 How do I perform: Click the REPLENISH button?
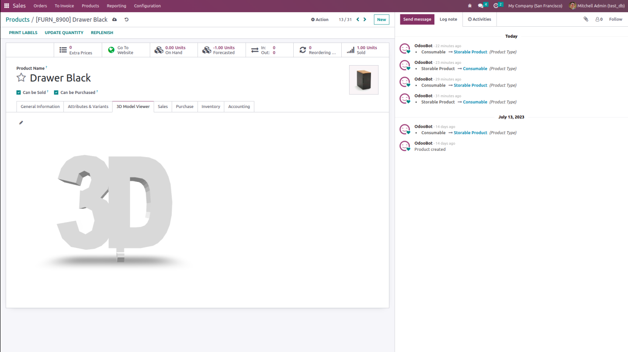coord(102,33)
